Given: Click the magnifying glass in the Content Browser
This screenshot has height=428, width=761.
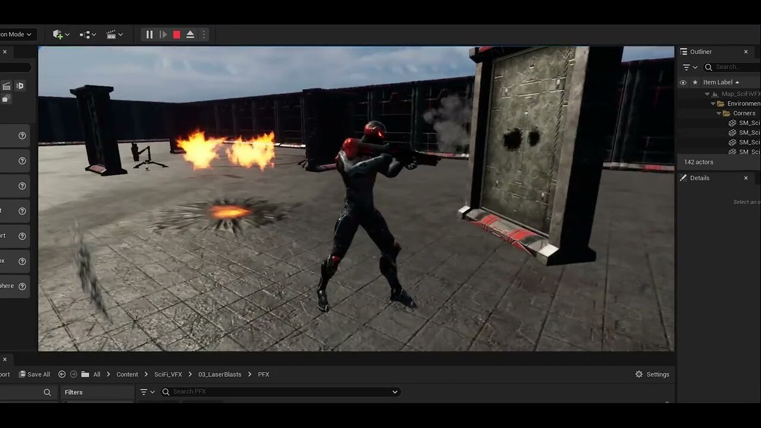Looking at the screenshot, I should pyautogui.click(x=48, y=392).
